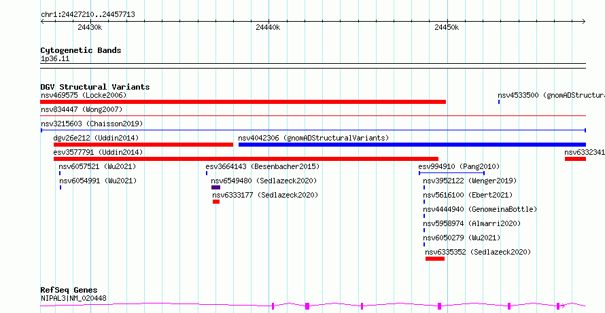Click the nsv834447 (Wong2007) label

[82, 109]
